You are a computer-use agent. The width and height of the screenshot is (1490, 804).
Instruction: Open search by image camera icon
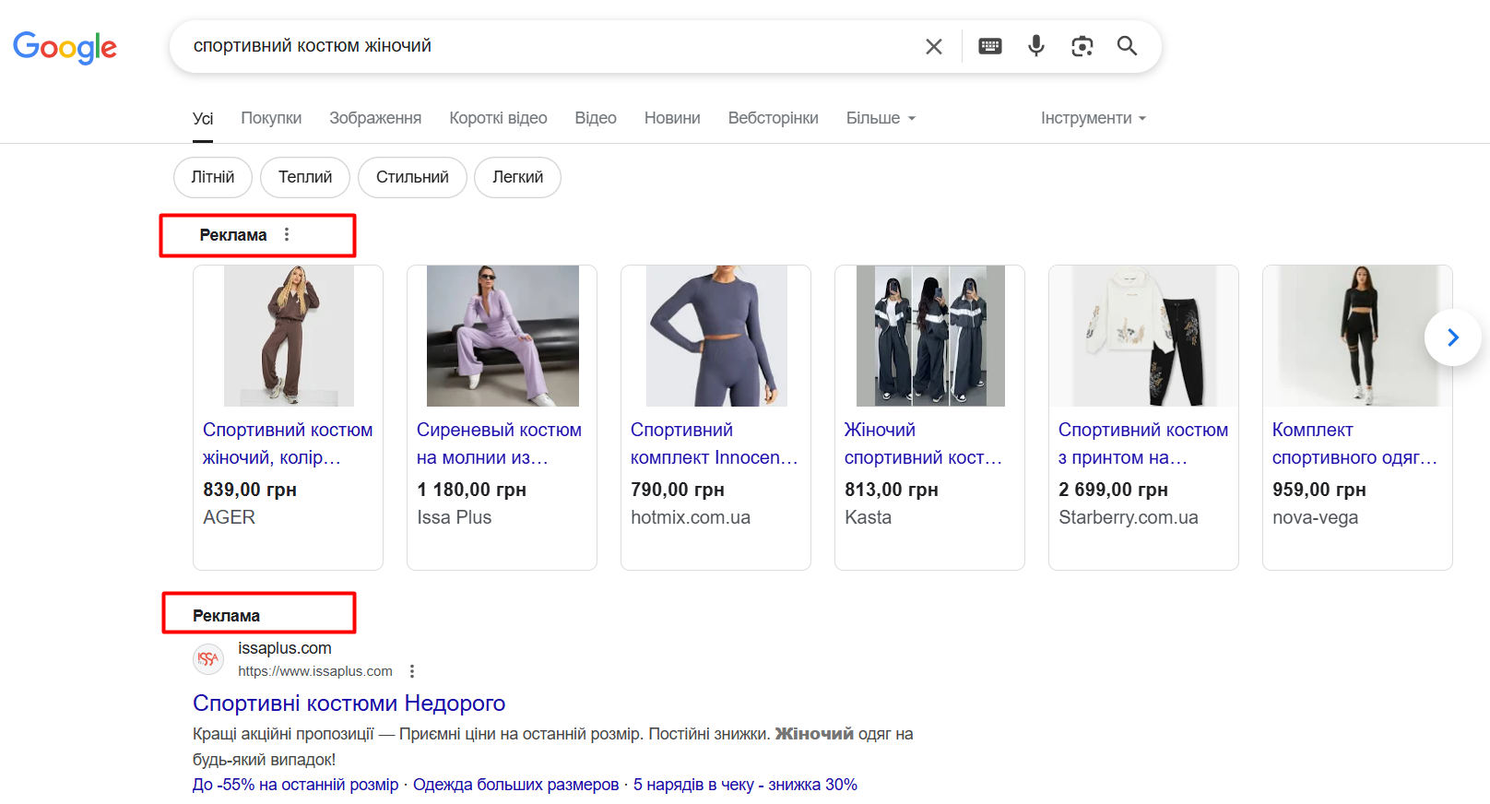click(1082, 46)
